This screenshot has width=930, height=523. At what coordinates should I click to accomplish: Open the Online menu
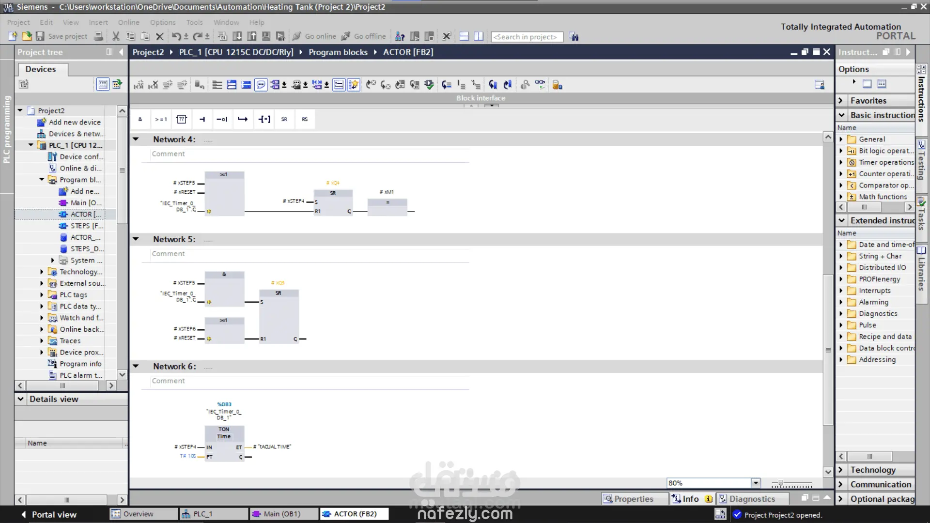coord(128,22)
